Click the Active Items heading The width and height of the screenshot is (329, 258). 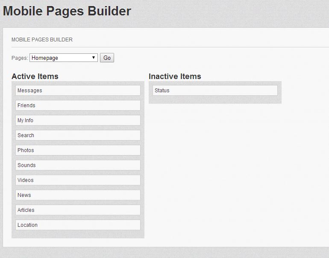click(35, 76)
